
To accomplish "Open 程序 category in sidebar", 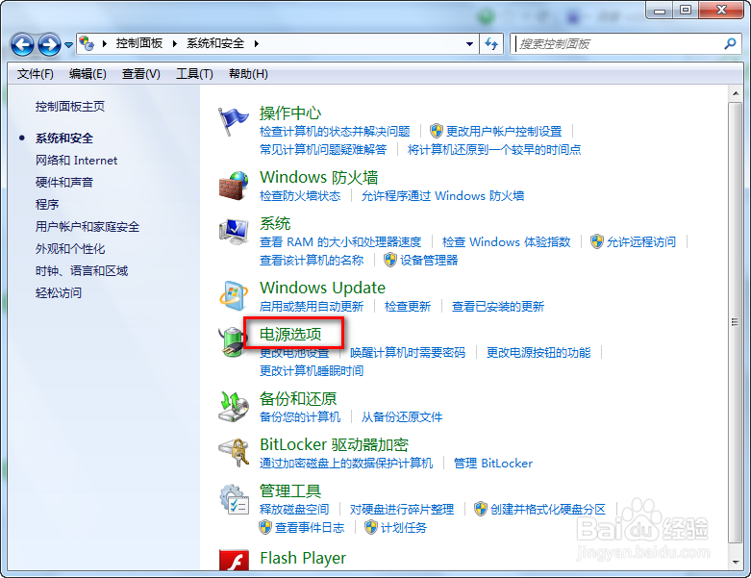I will (47, 205).
